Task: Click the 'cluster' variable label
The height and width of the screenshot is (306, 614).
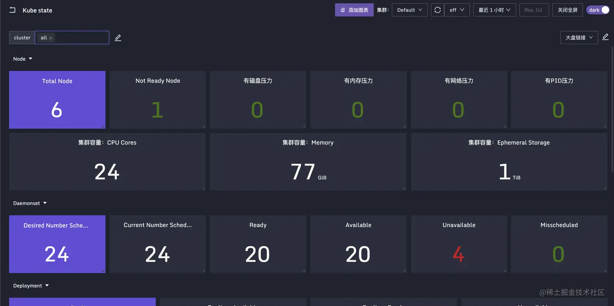Action: click(x=22, y=38)
